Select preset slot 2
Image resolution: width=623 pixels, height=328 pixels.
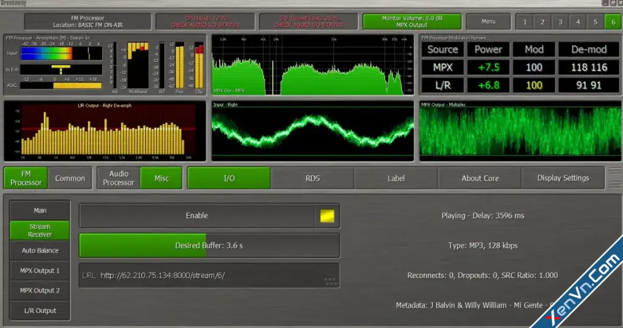tap(542, 22)
